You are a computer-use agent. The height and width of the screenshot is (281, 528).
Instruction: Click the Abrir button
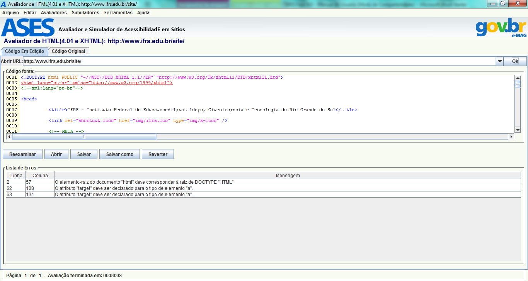56,154
